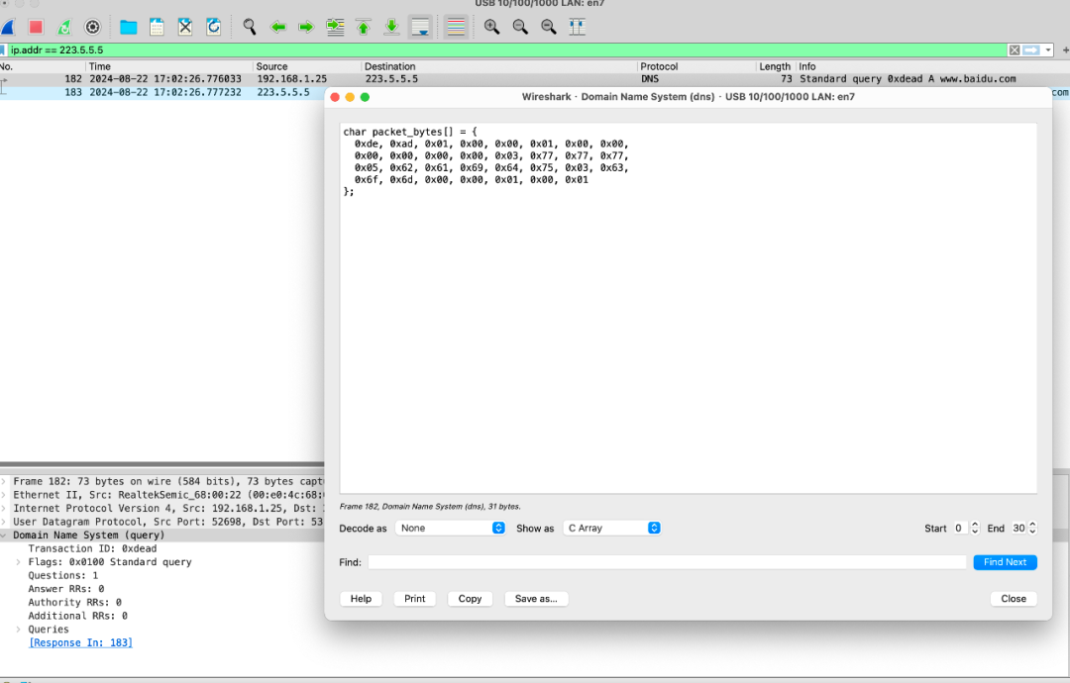The width and height of the screenshot is (1070, 683).
Task: Click the red stop capture icon
Action: point(36,27)
